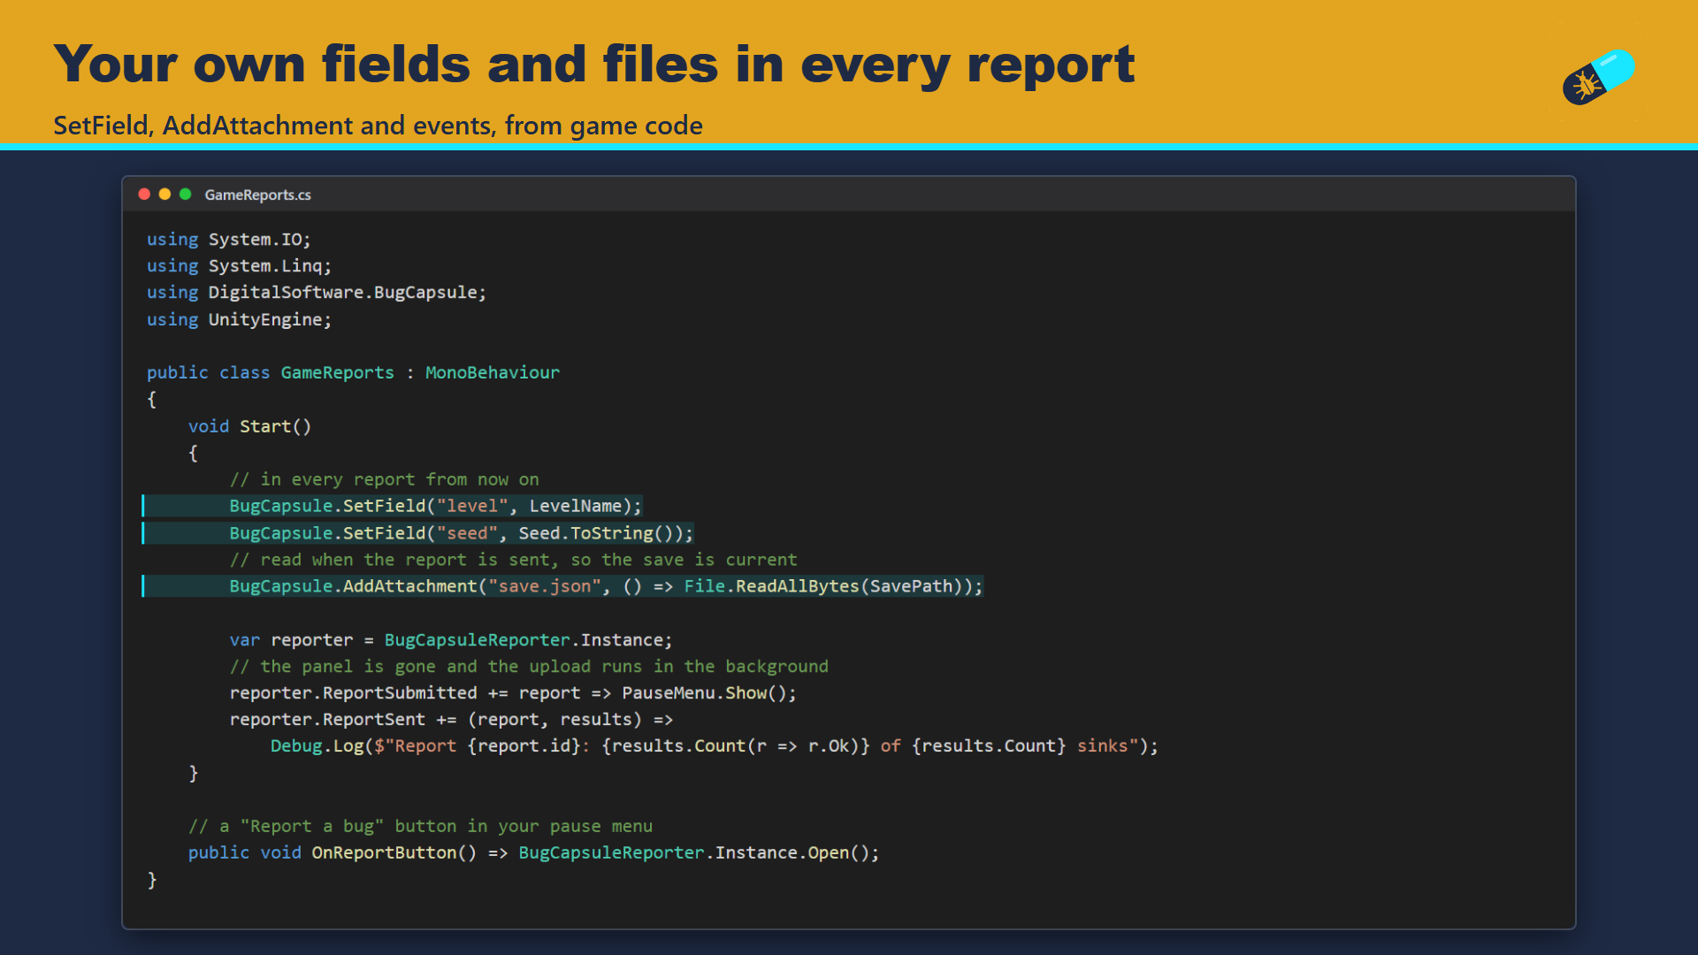
Task: Click the green maximize dot of code window
Action: click(x=186, y=195)
